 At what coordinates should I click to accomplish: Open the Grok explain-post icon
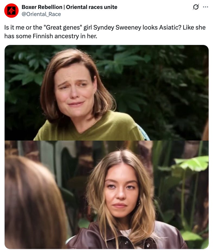(196, 7)
